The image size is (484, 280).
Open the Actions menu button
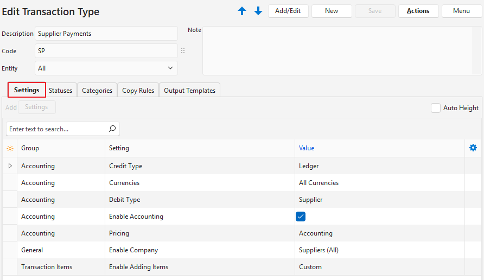[x=418, y=11]
